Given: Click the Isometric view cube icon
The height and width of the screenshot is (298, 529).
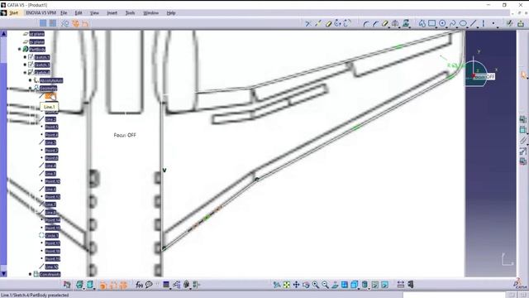Looking at the screenshot, I should [x=354, y=285].
